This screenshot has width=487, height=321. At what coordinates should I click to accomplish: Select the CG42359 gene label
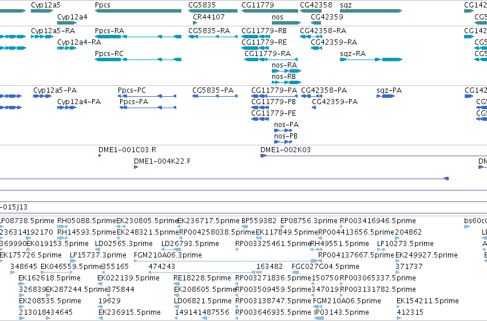click(327, 17)
